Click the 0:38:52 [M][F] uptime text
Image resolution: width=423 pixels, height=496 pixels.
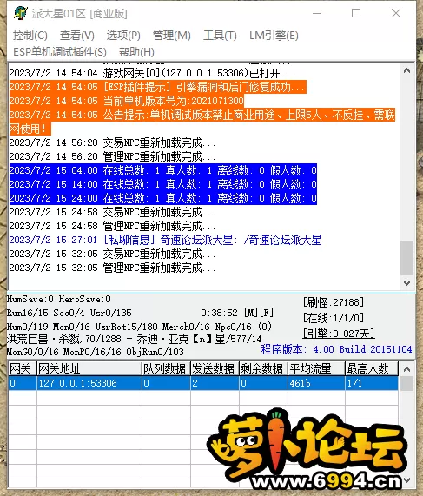pyautogui.click(x=237, y=313)
